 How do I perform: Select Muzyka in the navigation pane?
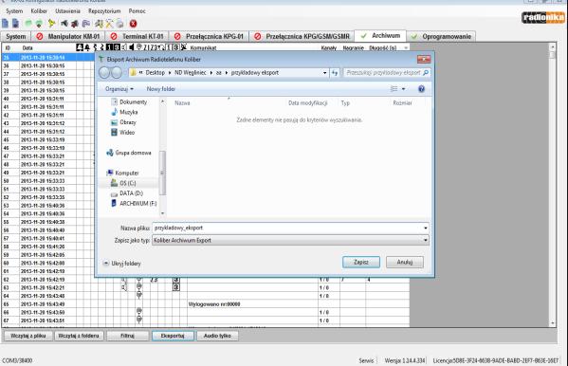tap(124, 112)
